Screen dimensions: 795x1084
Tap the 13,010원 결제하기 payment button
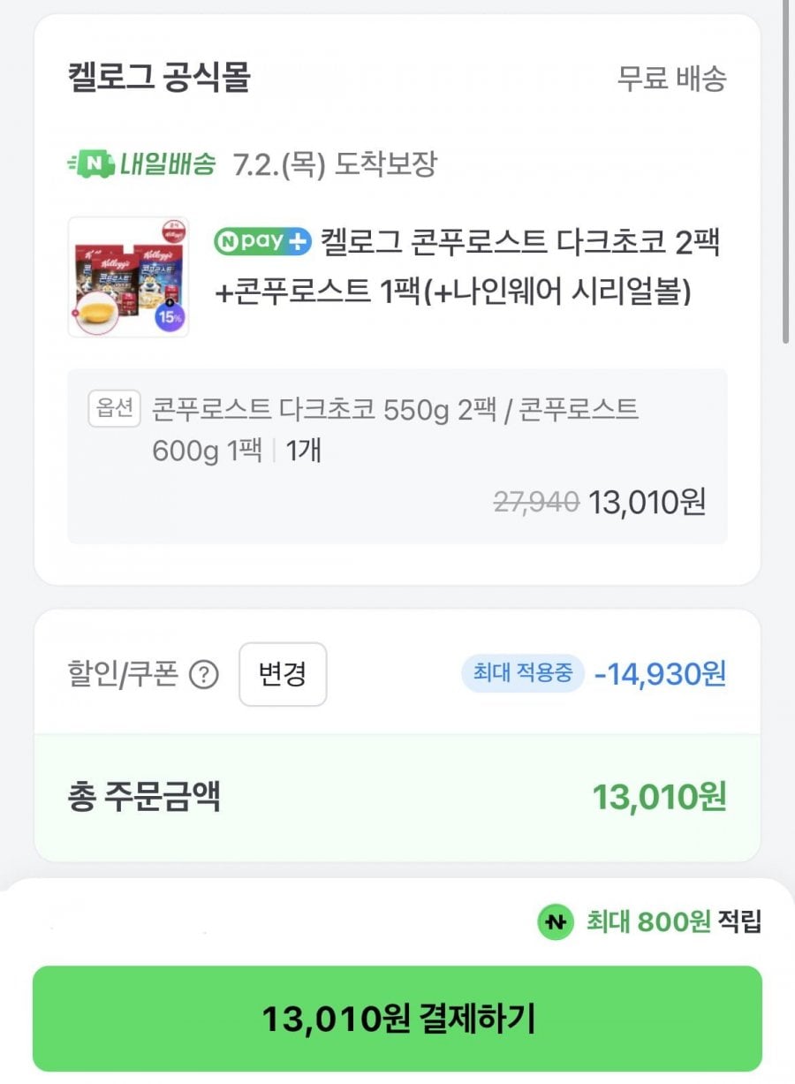[x=397, y=1018]
